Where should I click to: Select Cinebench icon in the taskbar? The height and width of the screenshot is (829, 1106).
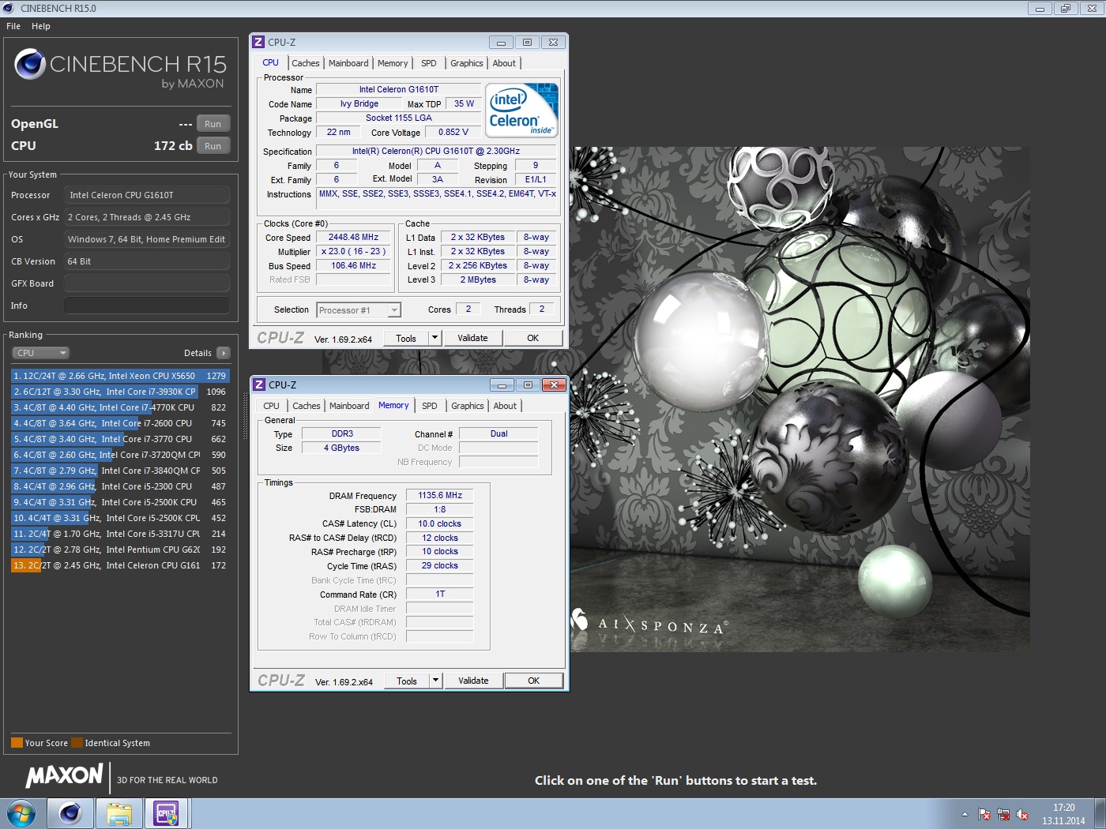(x=70, y=813)
